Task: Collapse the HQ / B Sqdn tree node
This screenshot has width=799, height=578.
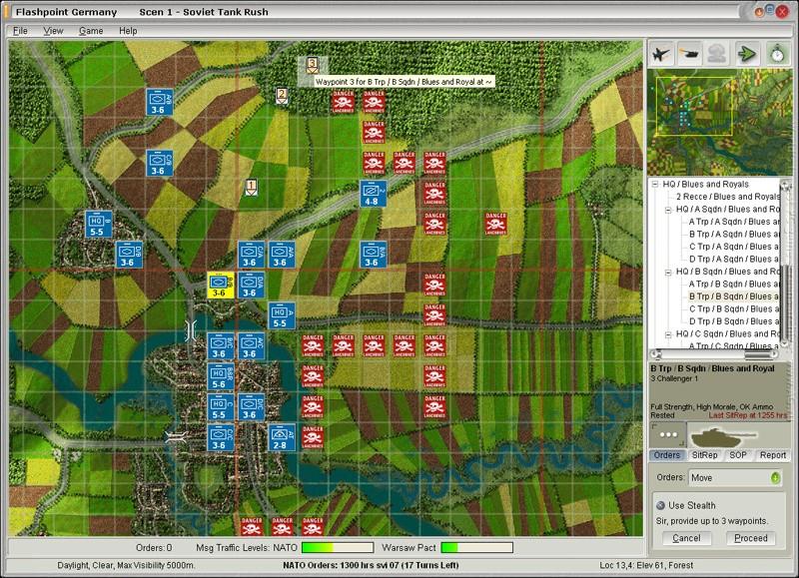Action: tap(667, 272)
